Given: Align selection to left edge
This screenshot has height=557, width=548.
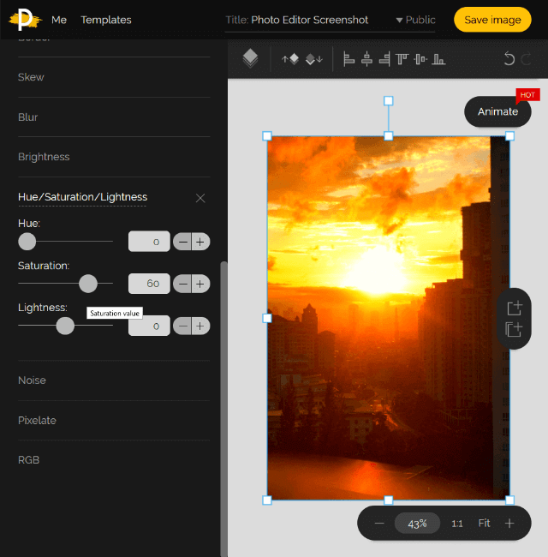Looking at the screenshot, I should click(x=348, y=59).
